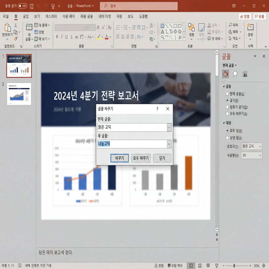Click the Cut scissors icon
Viewport: 269px width, 269px height.
[16, 26]
